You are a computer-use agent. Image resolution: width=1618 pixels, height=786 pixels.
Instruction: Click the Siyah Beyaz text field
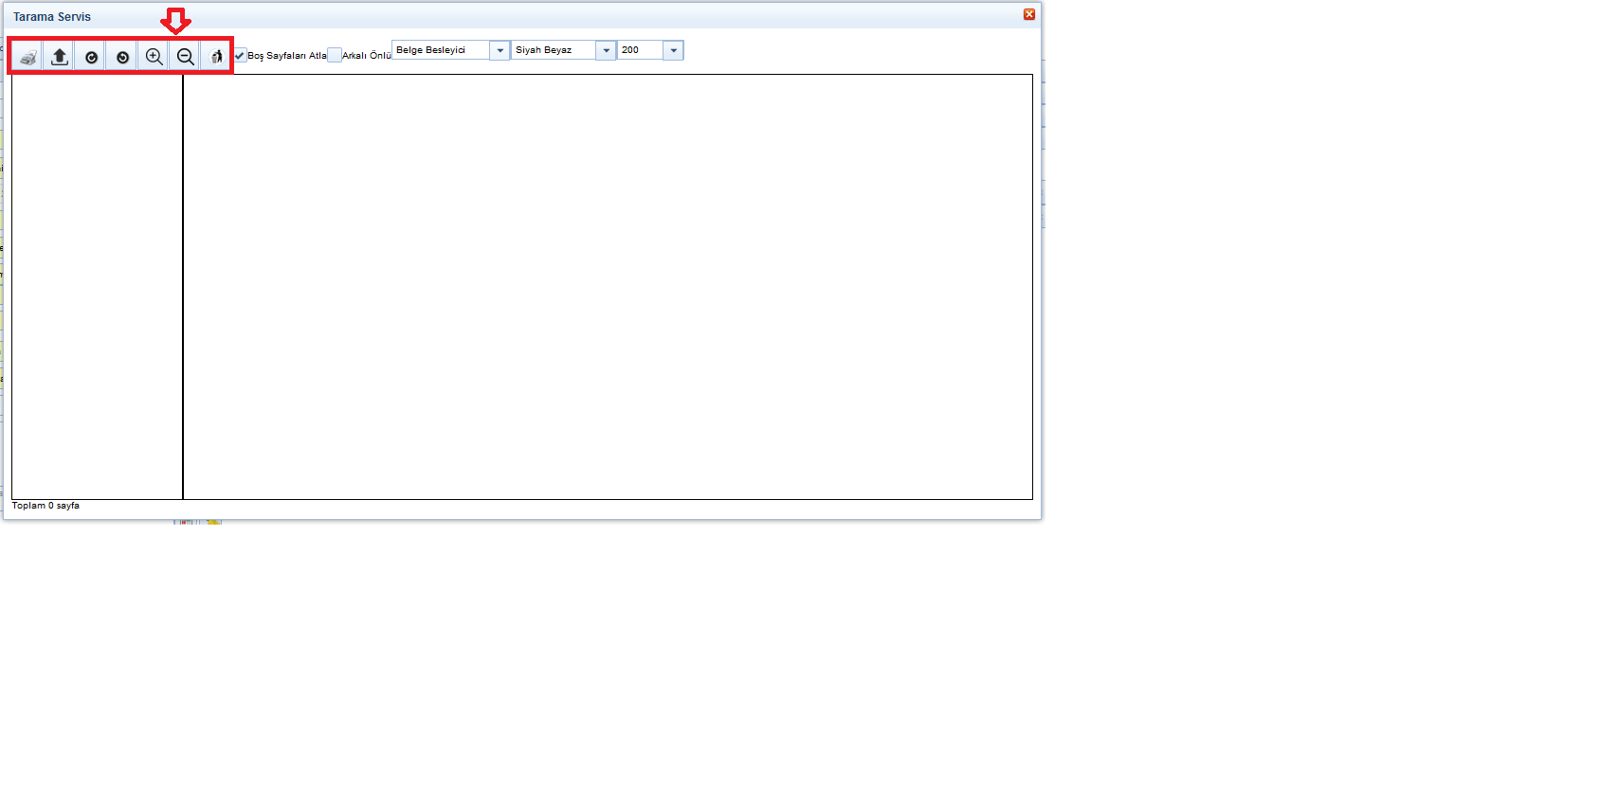pos(554,50)
